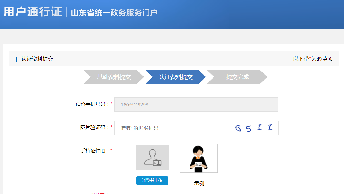Click the 手持证件照 field label
This screenshot has height=194, width=344.
click(95, 150)
